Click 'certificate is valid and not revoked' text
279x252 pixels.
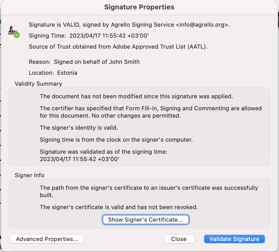pyautogui.click(x=119, y=207)
